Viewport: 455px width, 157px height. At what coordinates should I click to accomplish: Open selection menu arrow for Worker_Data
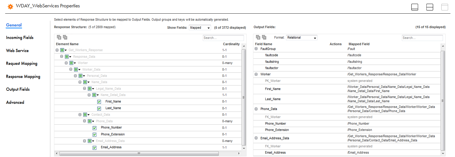80,70
